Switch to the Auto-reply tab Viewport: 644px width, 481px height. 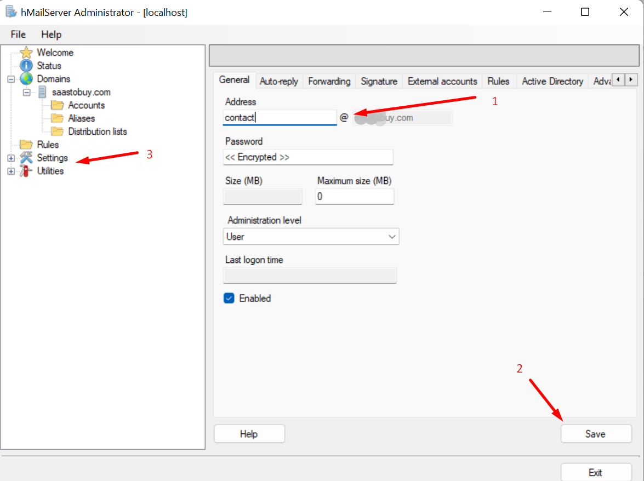point(278,81)
